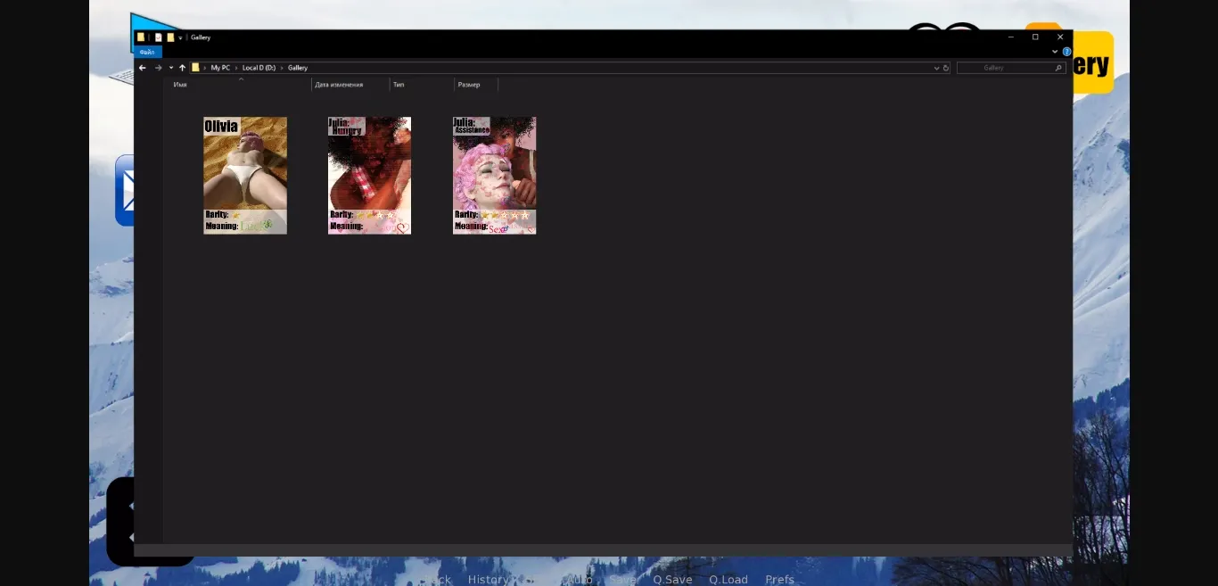
Task: Click the search magnifier icon
Action: click(x=1058, y=68)
